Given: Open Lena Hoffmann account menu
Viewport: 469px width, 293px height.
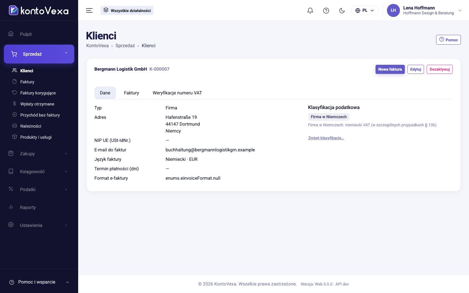Looking at the screenshot, I should click(x=424, y=10).
